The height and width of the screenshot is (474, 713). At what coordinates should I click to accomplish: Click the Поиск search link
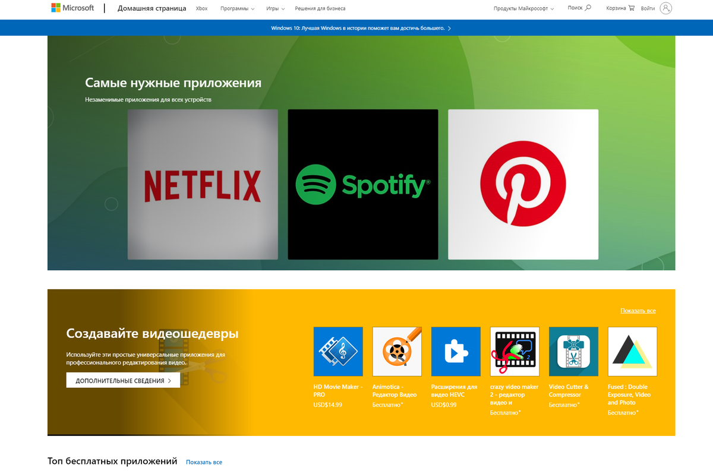tap(575, 8)
